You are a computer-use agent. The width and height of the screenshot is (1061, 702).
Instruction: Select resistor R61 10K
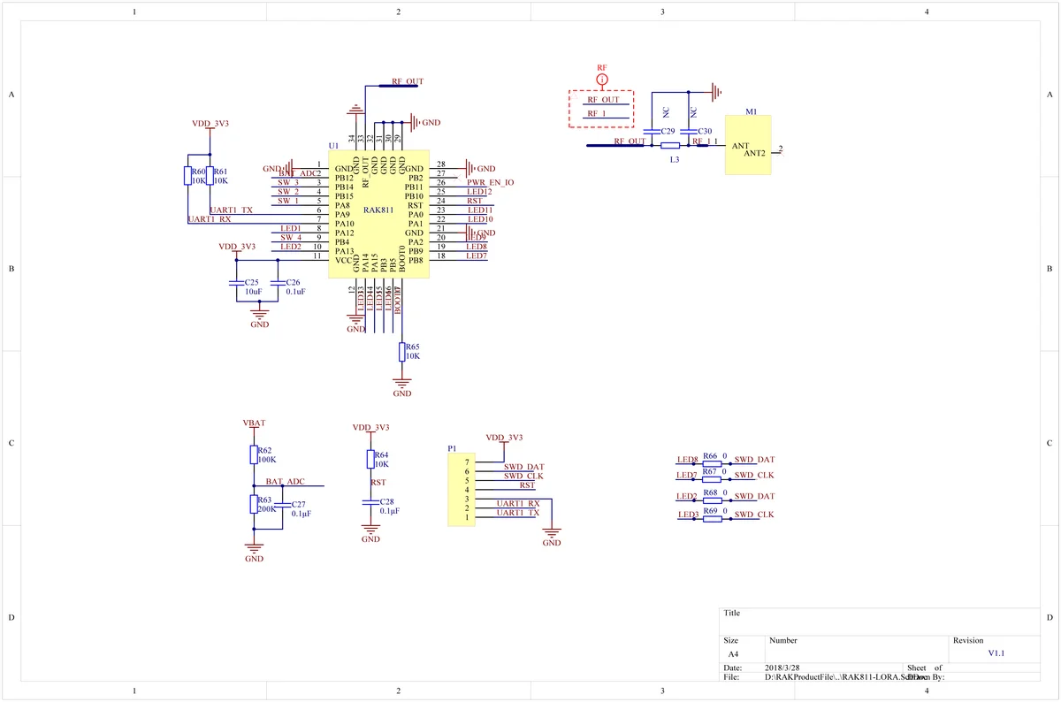click(x=210, y=175)
